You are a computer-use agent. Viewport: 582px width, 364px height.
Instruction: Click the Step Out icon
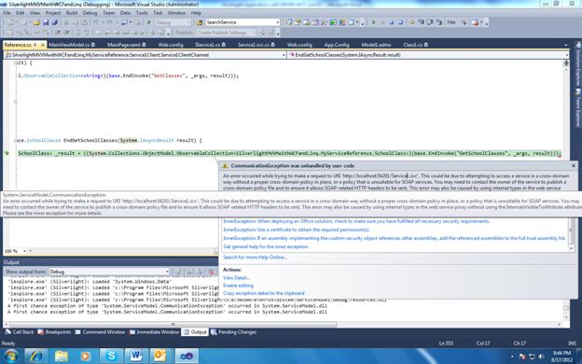pyautogui.click(x=438, y=22)
